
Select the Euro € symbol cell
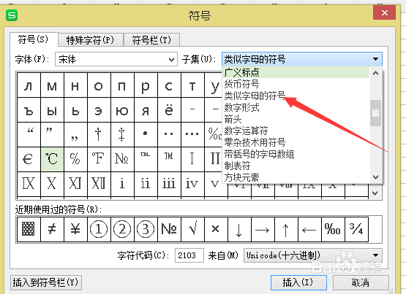tap(29, 159)
